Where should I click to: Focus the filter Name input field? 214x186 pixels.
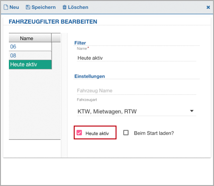pyautogui.click(x=136, y=58)
